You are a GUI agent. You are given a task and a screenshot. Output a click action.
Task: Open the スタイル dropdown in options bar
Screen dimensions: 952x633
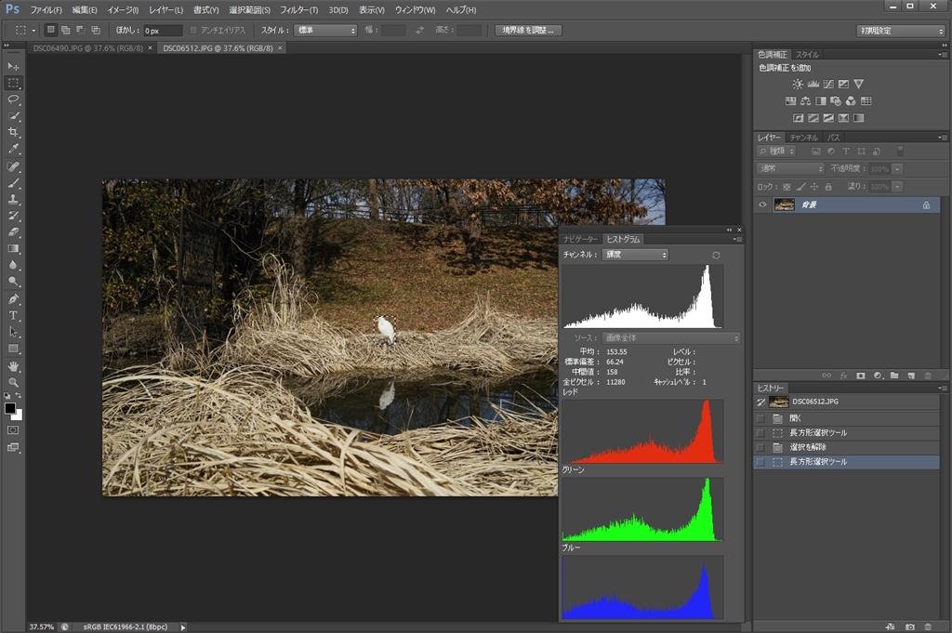[326, 30]
